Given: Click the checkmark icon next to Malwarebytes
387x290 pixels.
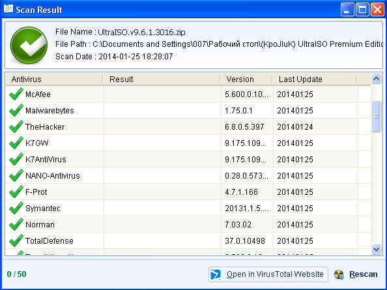Looking at the screenshot, I should pyautogui.click(x=16, y=110).
